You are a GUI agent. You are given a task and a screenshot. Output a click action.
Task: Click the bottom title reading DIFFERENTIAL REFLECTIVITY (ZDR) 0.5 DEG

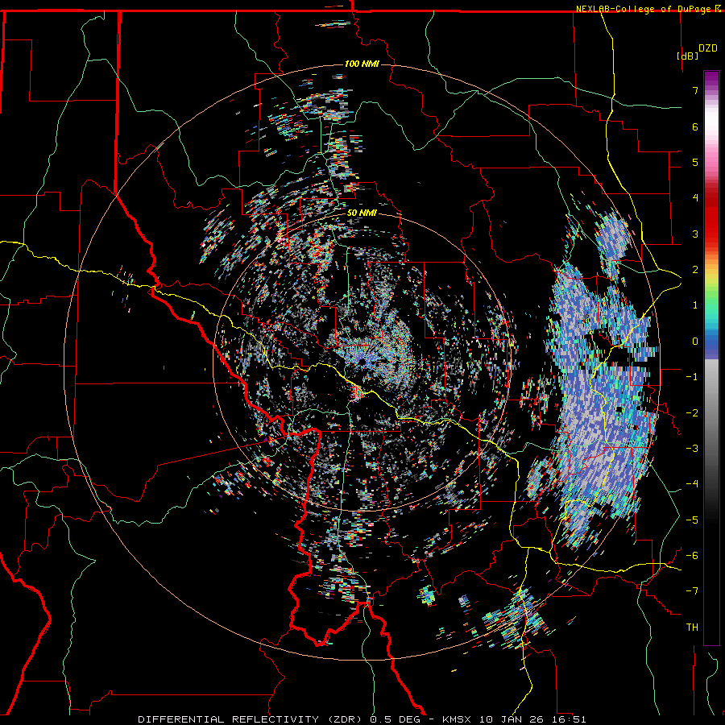(x=280, y=719)
